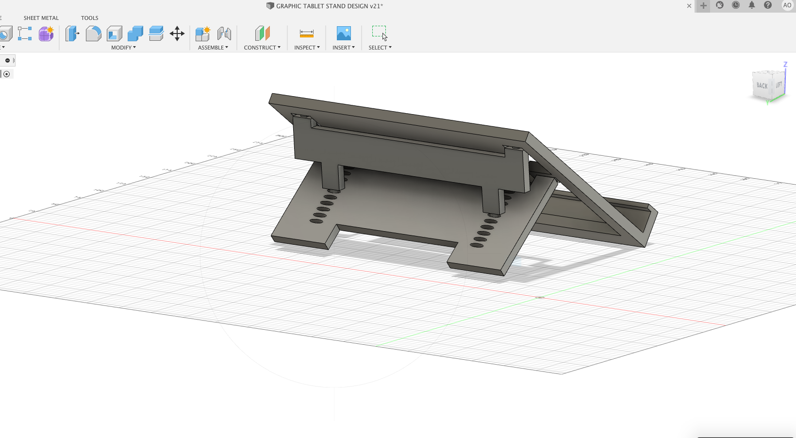Select the Offset Face tool icon
Image resolution: width=796 pixels, height=438 pixels.
click(156, 34)
